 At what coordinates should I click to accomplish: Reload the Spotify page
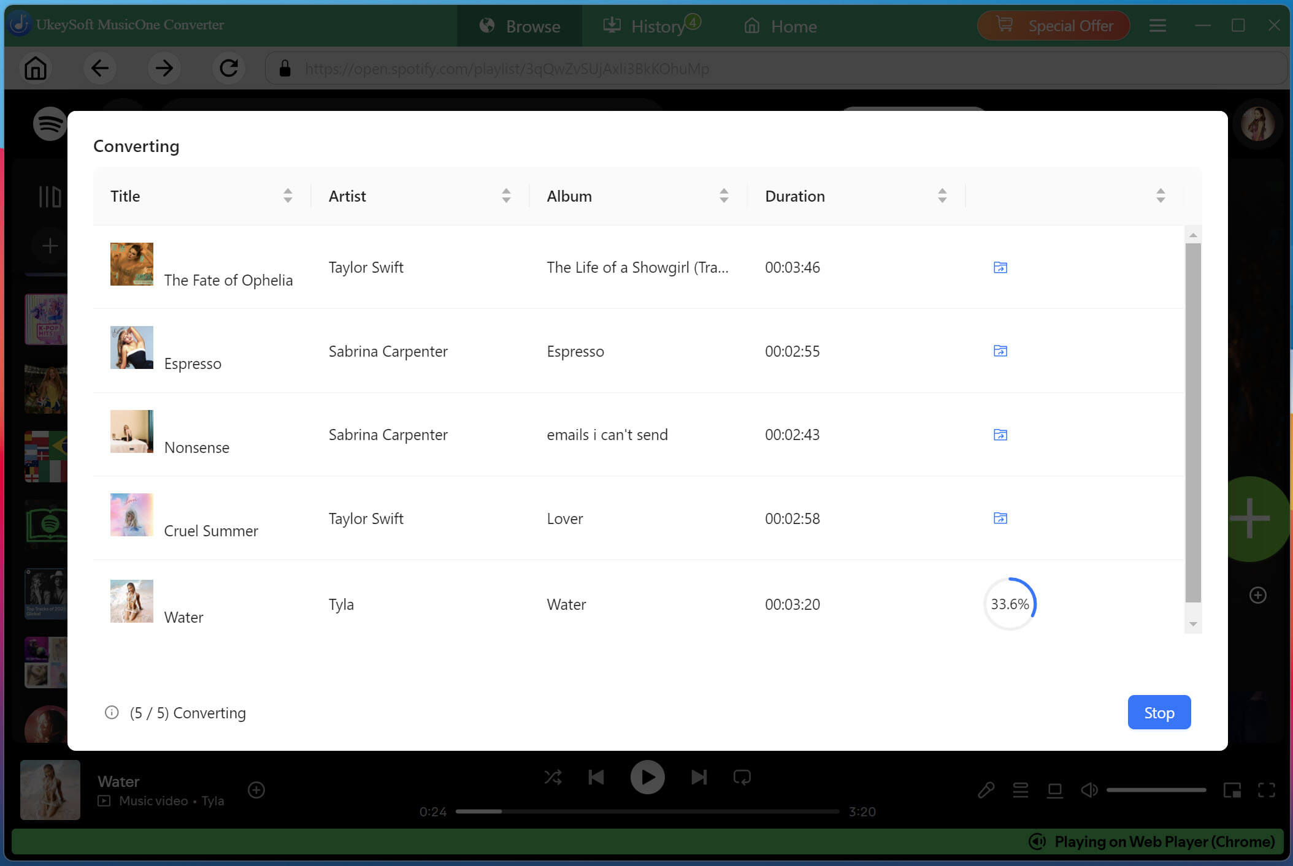click(229, 68)
